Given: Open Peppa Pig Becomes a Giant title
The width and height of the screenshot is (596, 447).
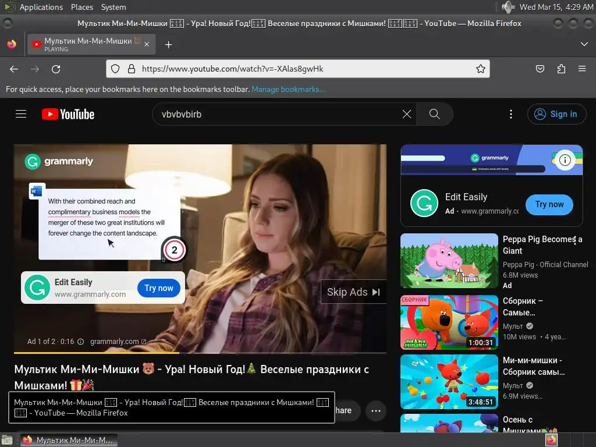Looking at the screenshot, I should point(542,245).
